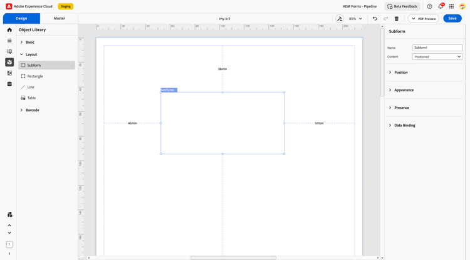This screenshot has width=470, height=260.
Task: Open notifications bell icon
Action: tap(441, 6)
